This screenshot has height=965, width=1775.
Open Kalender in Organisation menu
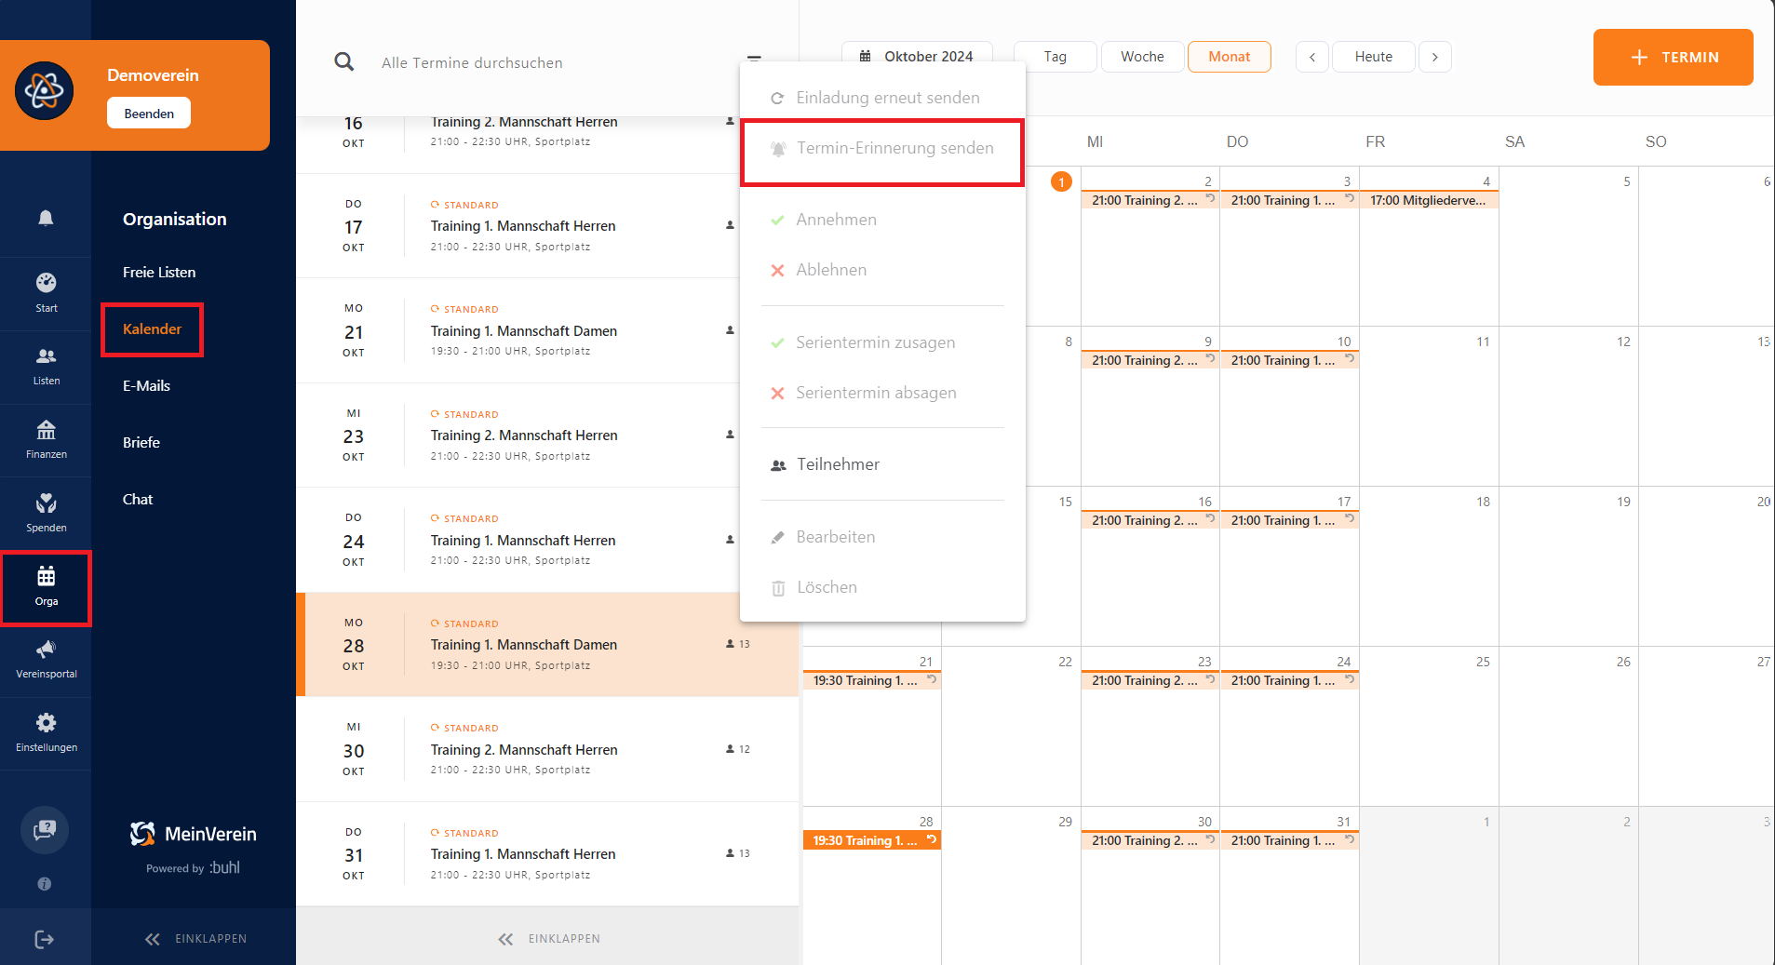tap(152, 329)
